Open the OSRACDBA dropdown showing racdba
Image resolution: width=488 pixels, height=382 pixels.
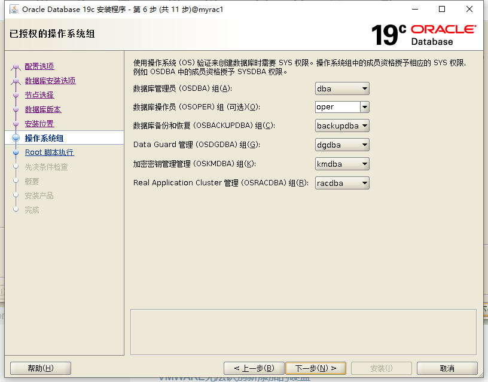[x=342, y=183]
